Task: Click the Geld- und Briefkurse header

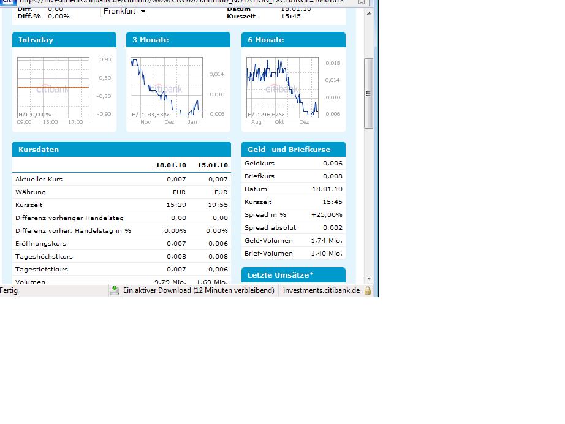Action: coord(294,149)
